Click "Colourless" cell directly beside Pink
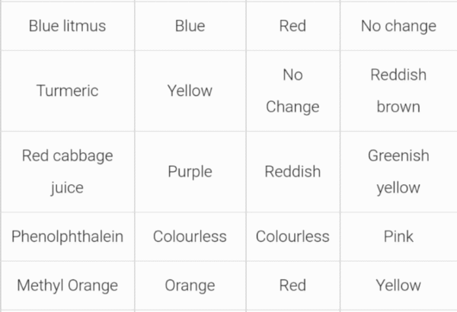The image size is (457, 312). [292, 236]
